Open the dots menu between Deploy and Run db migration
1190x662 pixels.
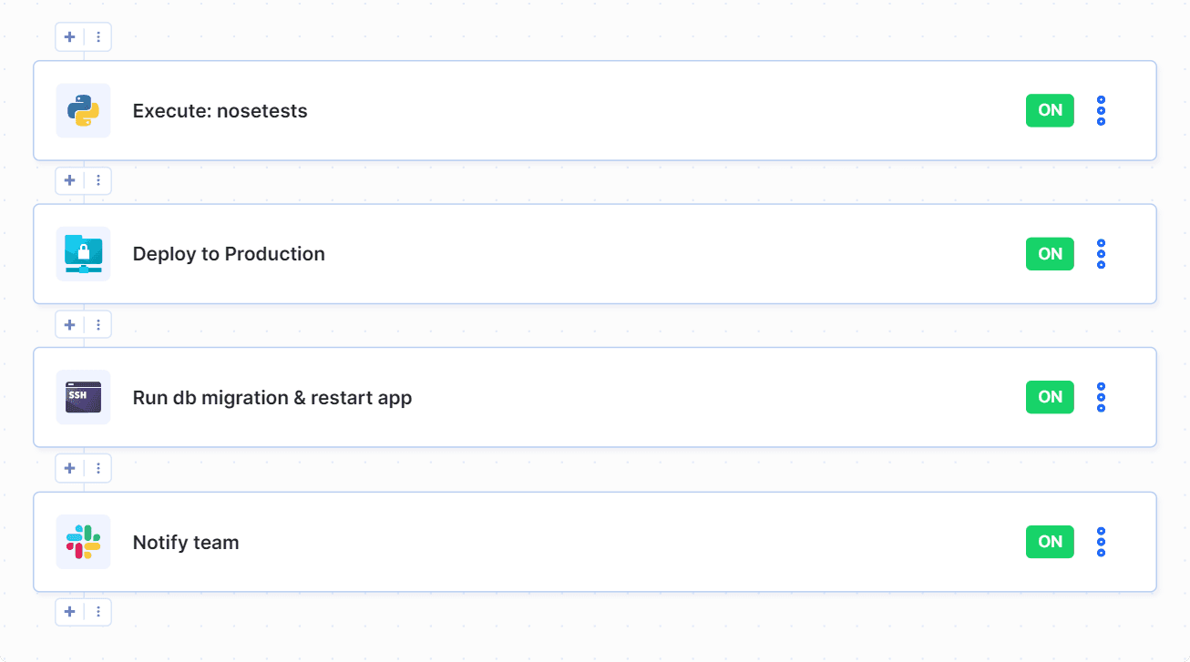point(97,324)
